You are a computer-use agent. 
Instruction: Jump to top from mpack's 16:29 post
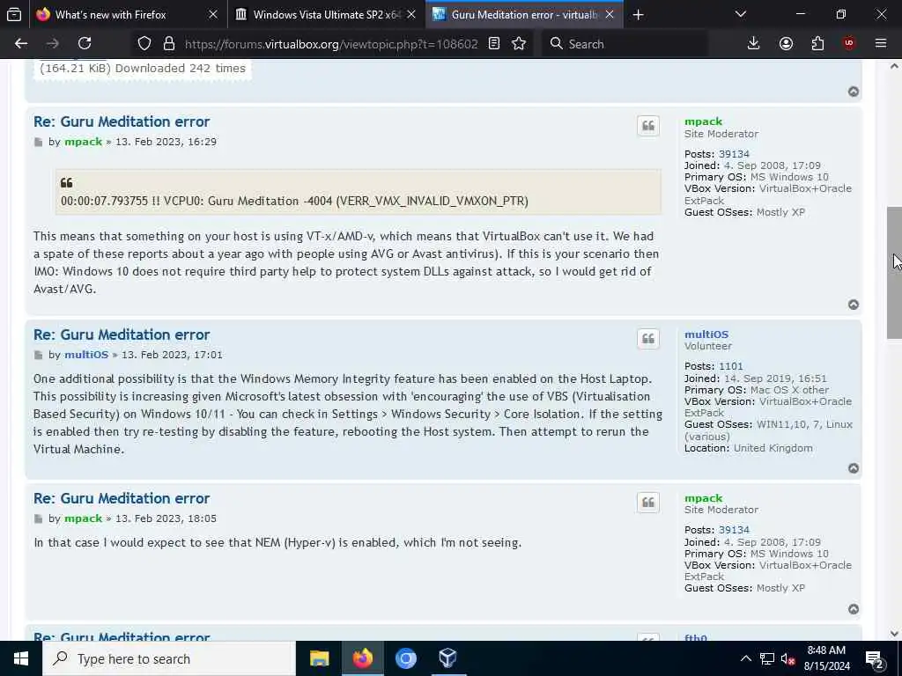tap(854, 305)
